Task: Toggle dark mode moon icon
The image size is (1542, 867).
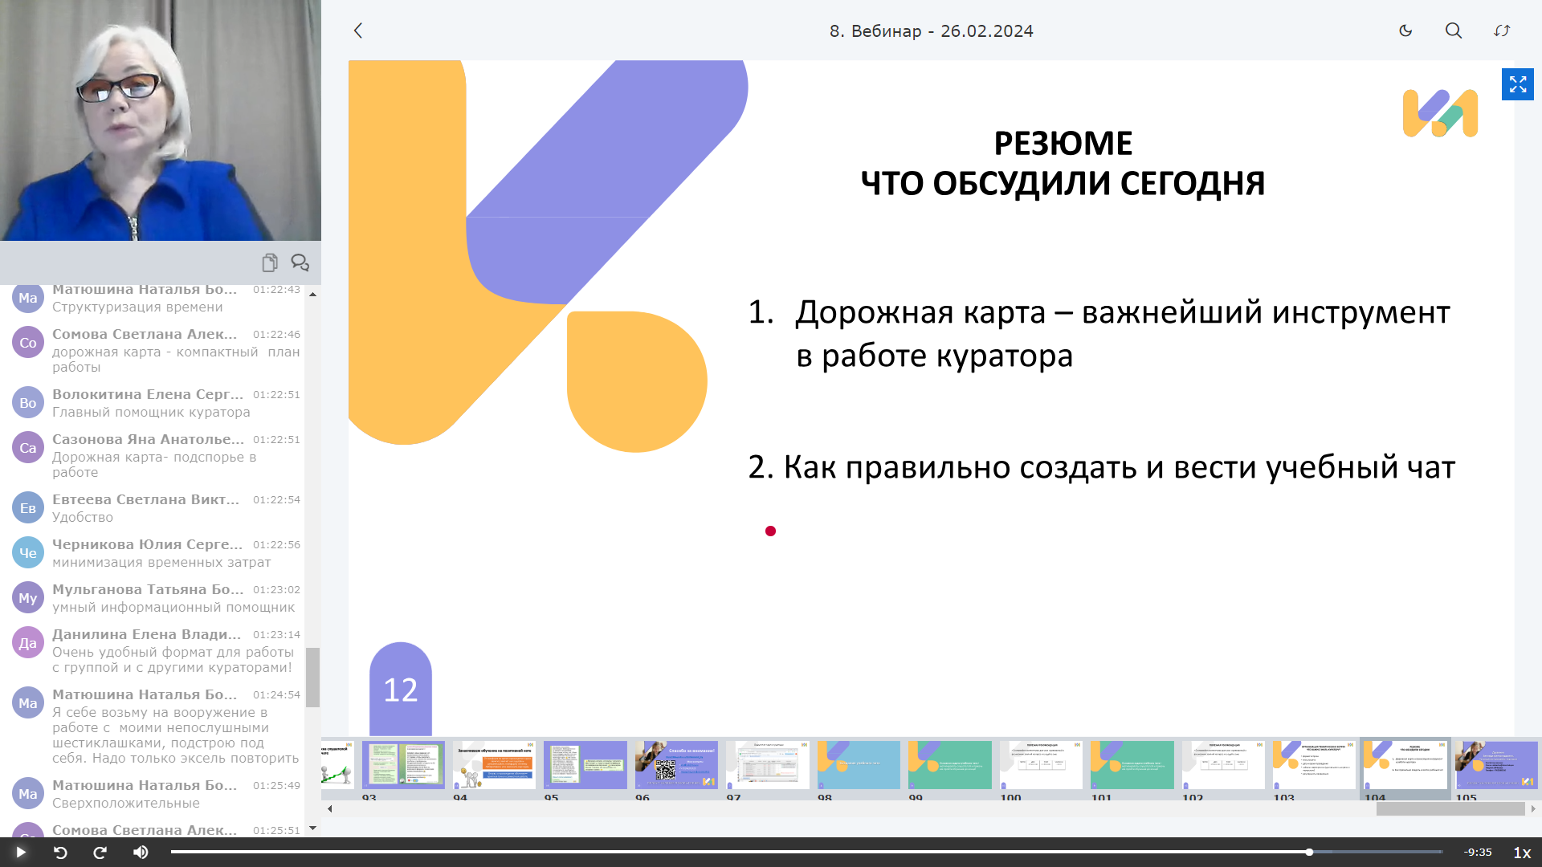Action: point(1405,31)
